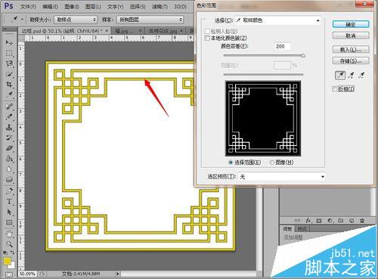Open the Filter (滤镜) menu
This screenshot has height=279, width=378.
[x=160, y=7]
